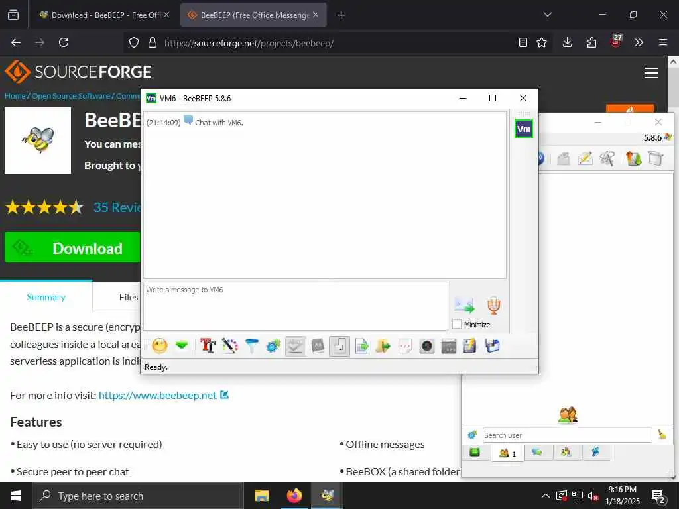The image size is (679, 509).
Task: Click the blue floppy disks icon
Action: (x=493, y=346)
